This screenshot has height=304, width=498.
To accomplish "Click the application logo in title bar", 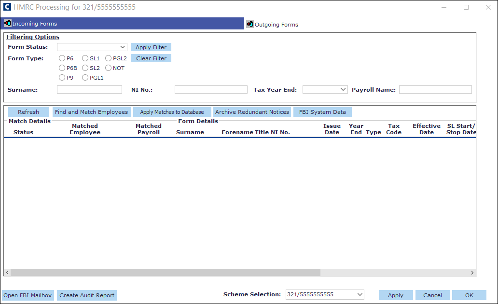I will pos(7,7).
